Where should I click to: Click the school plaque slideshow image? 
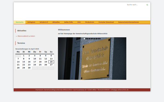[x=92, y=58]
